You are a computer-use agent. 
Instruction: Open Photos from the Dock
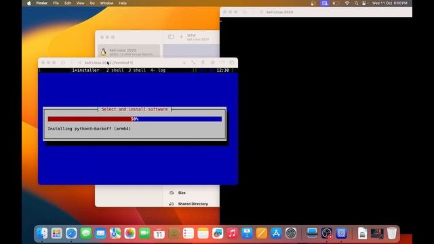[130, 233]
